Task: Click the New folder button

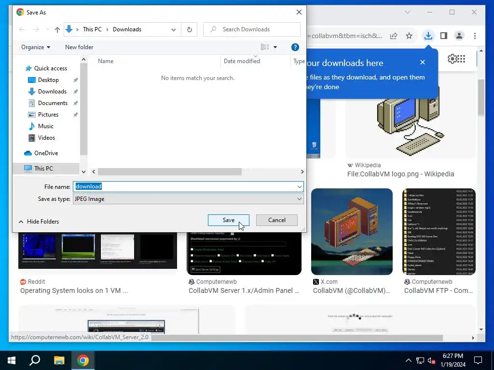Action: 79,47
